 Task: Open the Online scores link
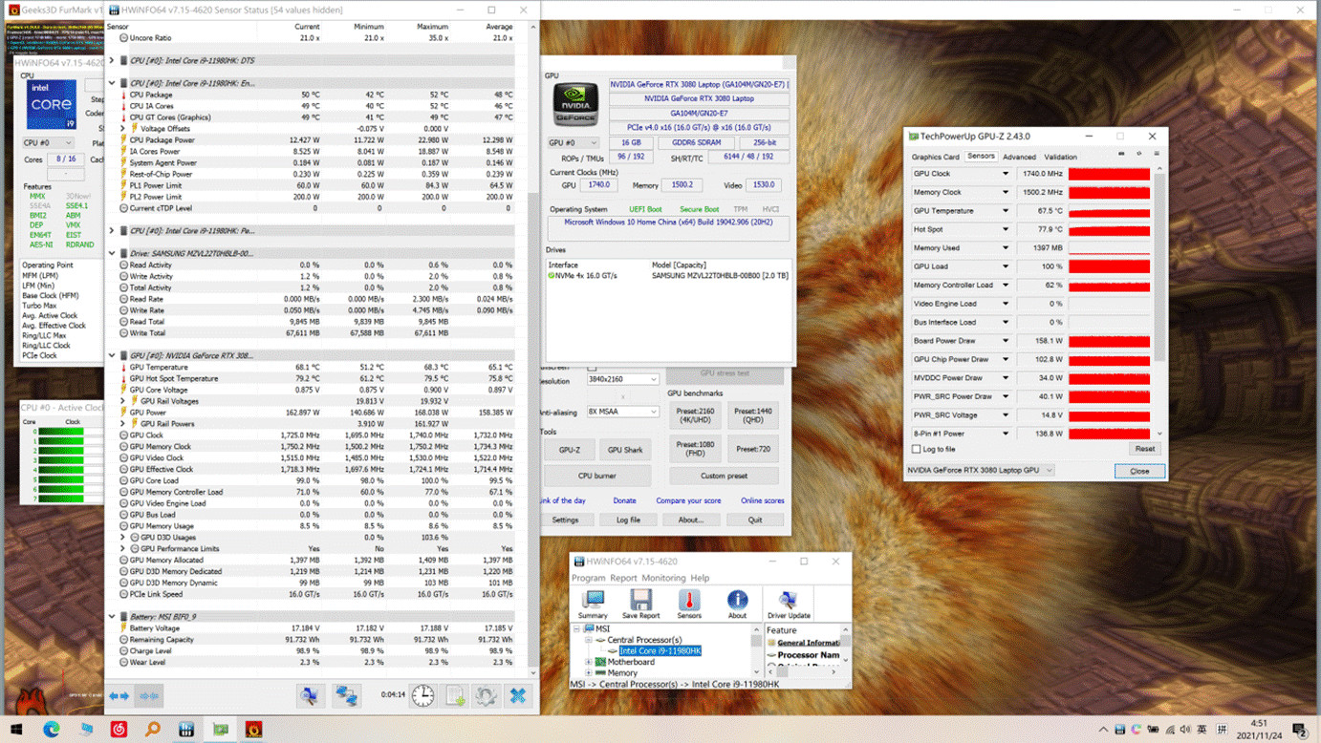762,500
